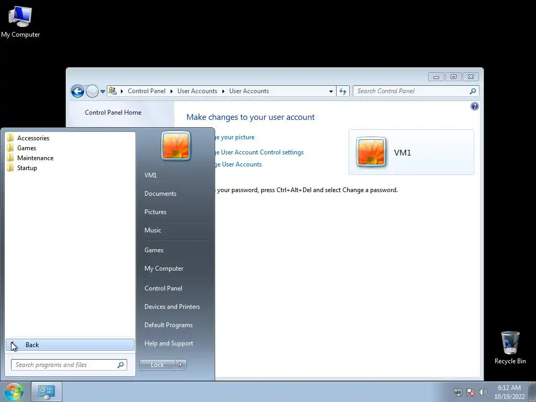Open the Action Center flag icon
536x402 pixels.
(471, 392)
